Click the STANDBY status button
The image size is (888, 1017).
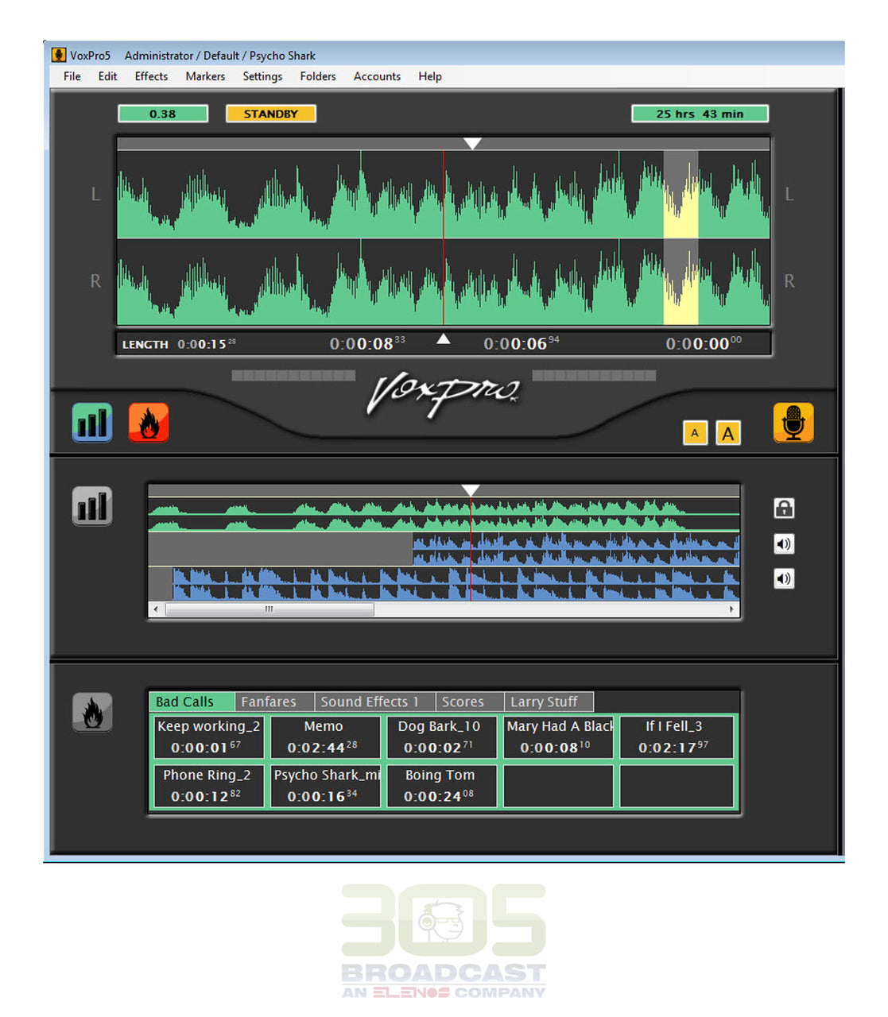[x=271, y=114]
